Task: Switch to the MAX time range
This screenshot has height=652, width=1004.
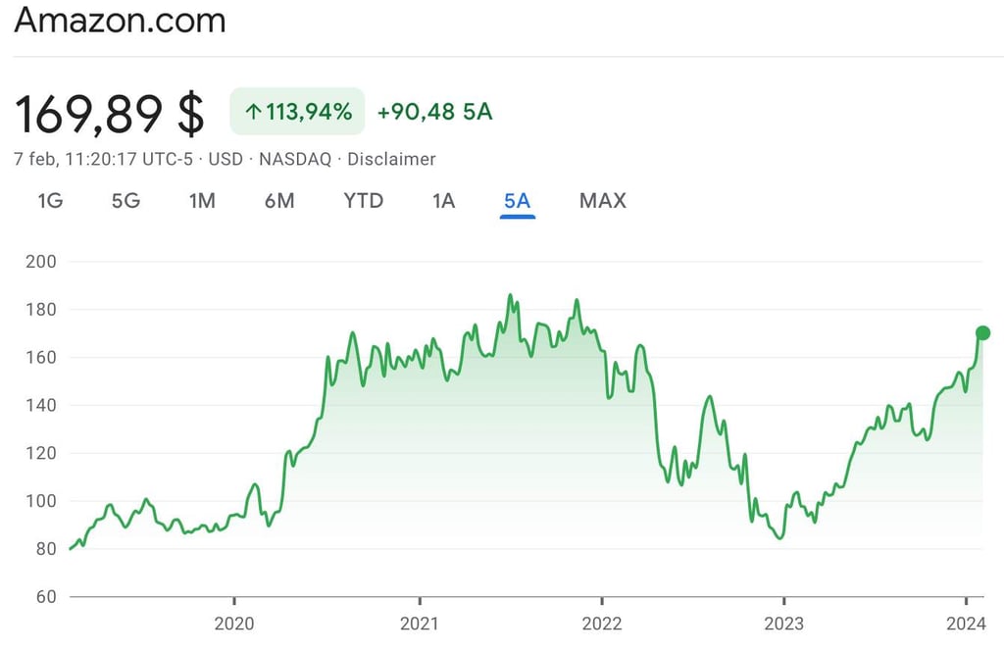Action: coord(601,201)
